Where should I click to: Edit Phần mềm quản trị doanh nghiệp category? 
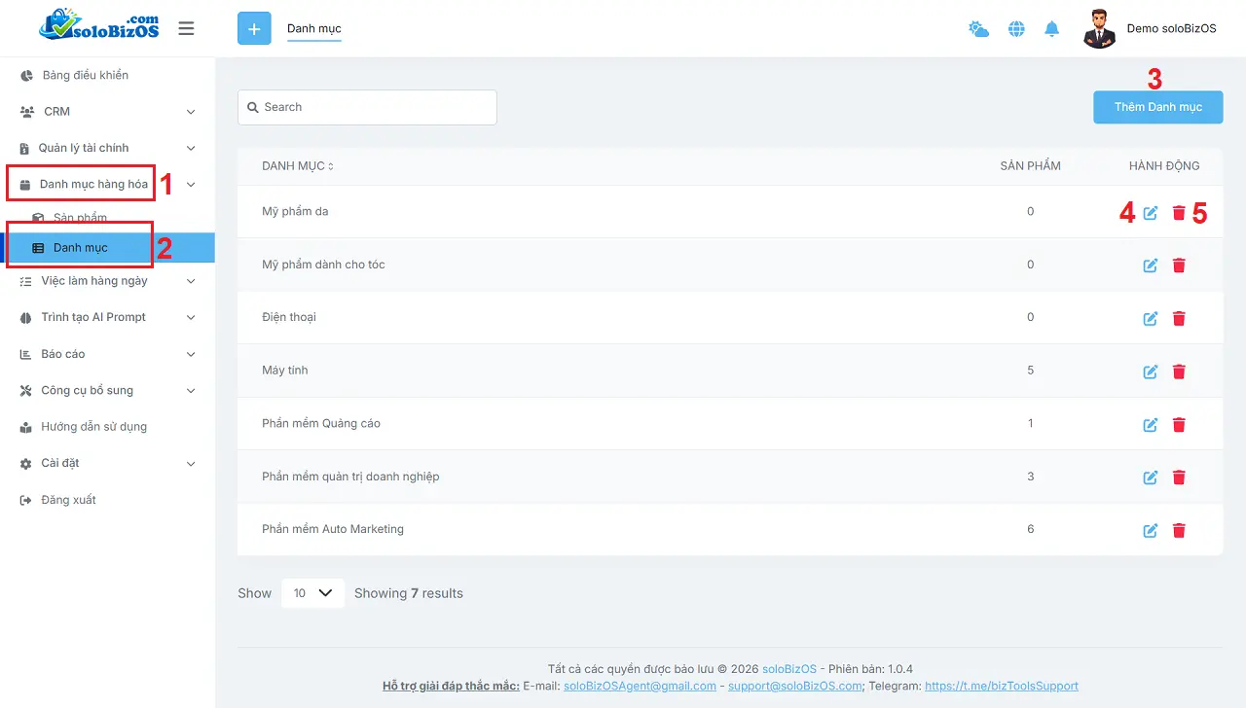tap(1151, 478)
